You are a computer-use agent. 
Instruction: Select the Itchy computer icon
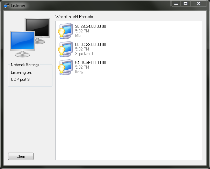pyautogui.click(x=65, y=67)
